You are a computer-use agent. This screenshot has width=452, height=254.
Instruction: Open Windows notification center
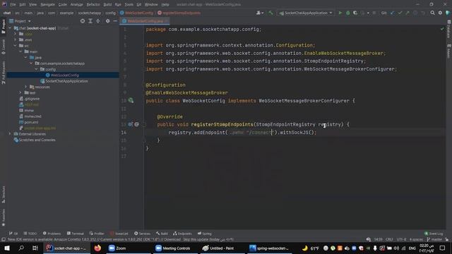click(x=443, y=248)
